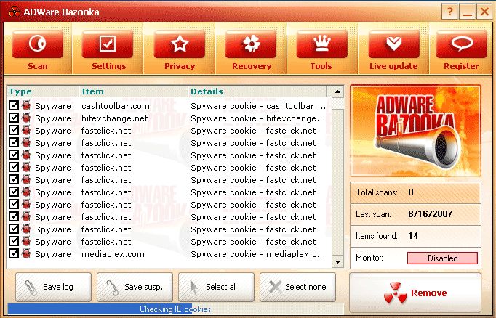
Task: Click the Select all button
Action: point(217,287)
